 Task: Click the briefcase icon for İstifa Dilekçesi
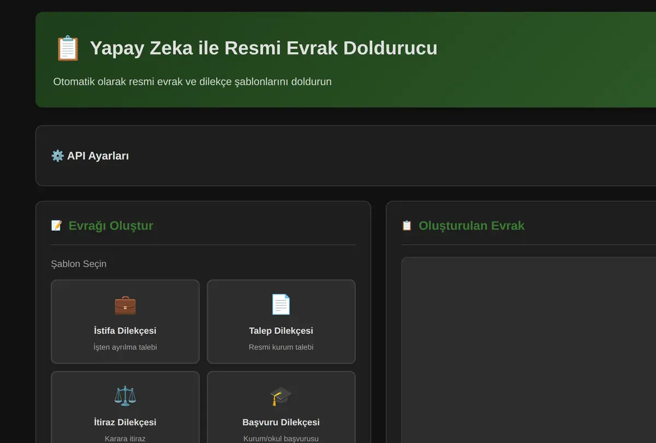pyautogui.click(x=125, y=304)
